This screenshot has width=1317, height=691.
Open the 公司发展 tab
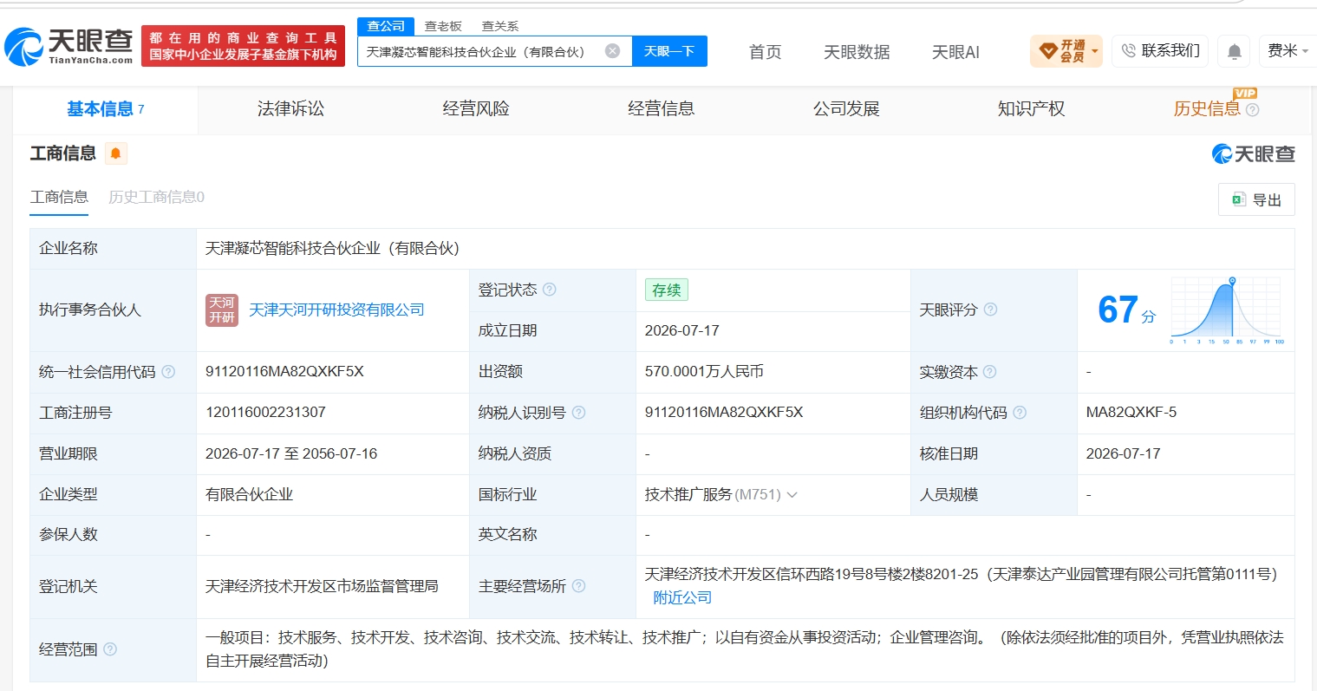846,109
